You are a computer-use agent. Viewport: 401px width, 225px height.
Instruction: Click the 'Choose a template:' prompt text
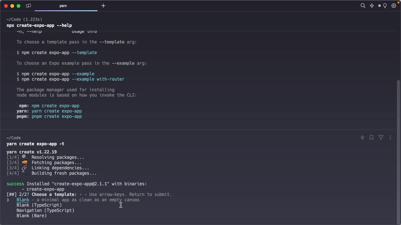tap(54, 194)
